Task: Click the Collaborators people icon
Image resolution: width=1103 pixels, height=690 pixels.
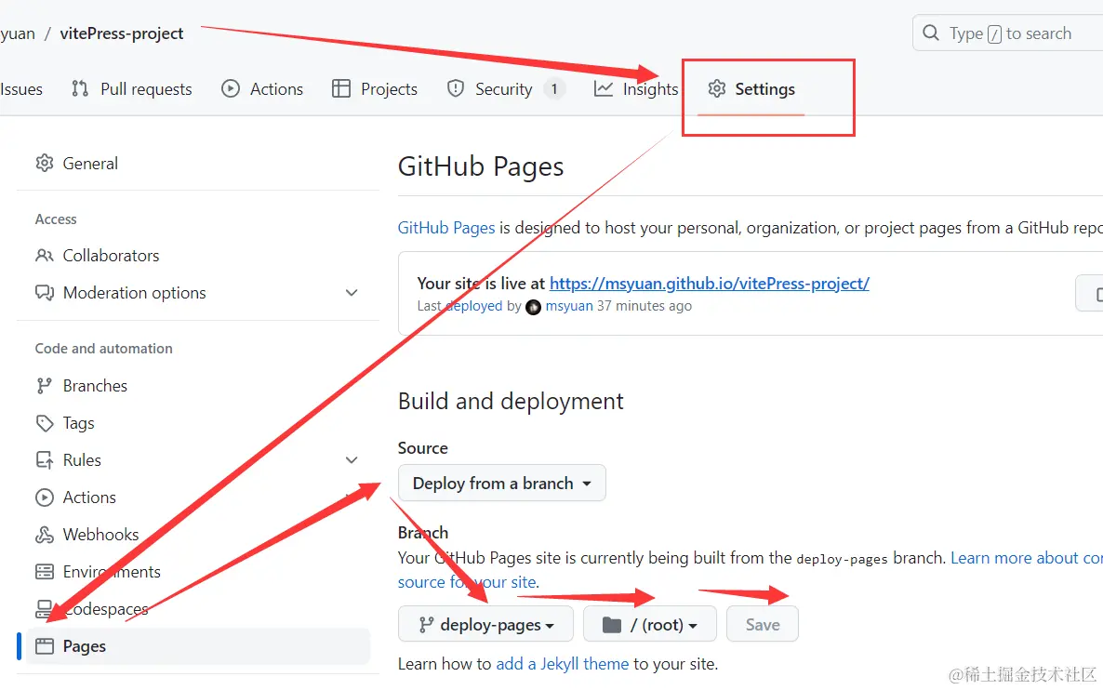Action: click(45, 256)
